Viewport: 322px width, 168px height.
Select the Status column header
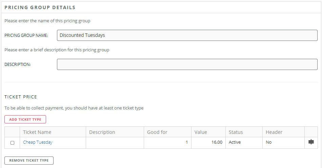[236, 132]
